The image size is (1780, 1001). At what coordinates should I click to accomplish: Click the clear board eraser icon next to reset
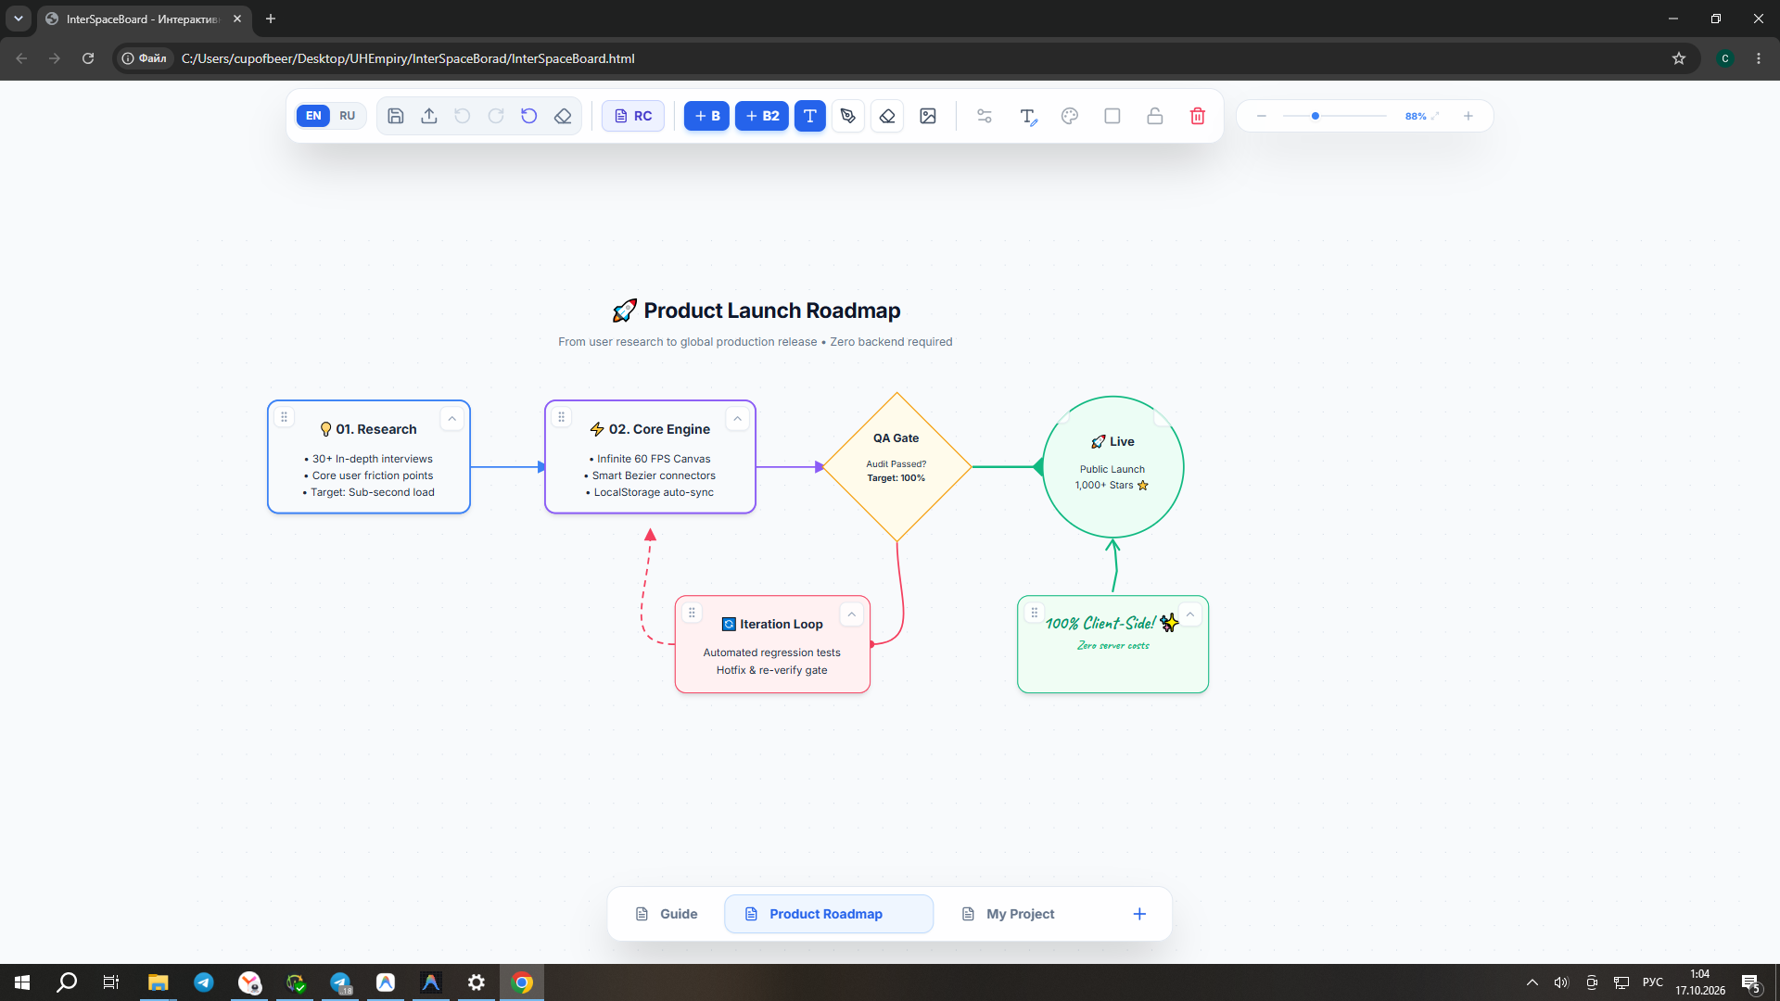click(x=563, y=116)
